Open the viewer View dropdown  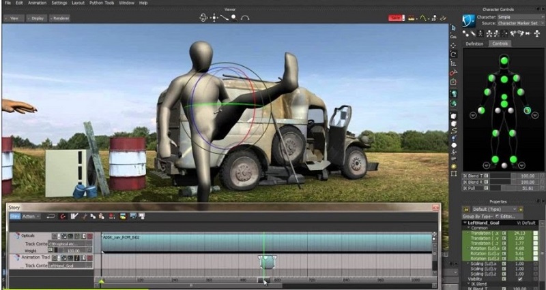14,18
